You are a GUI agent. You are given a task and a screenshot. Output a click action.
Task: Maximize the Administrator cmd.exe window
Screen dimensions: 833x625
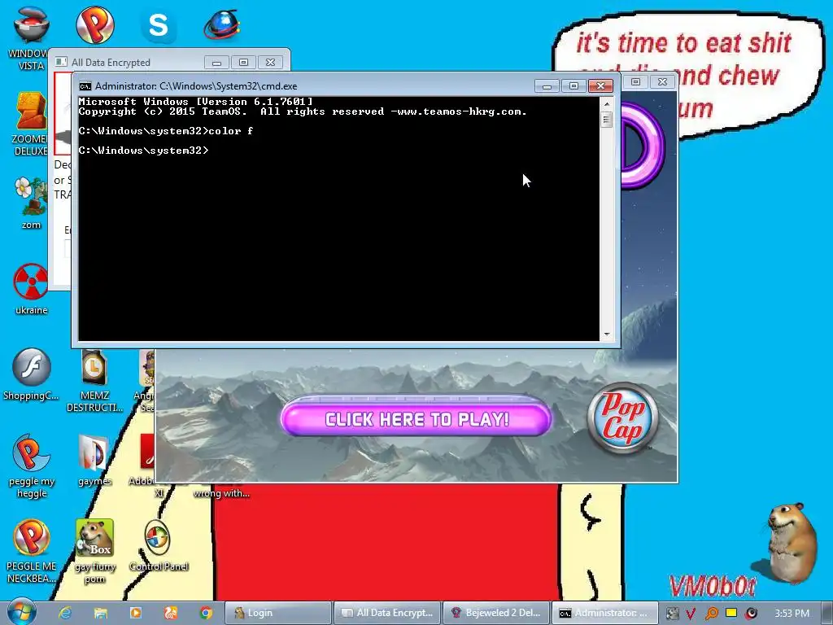tap(574, 86)
